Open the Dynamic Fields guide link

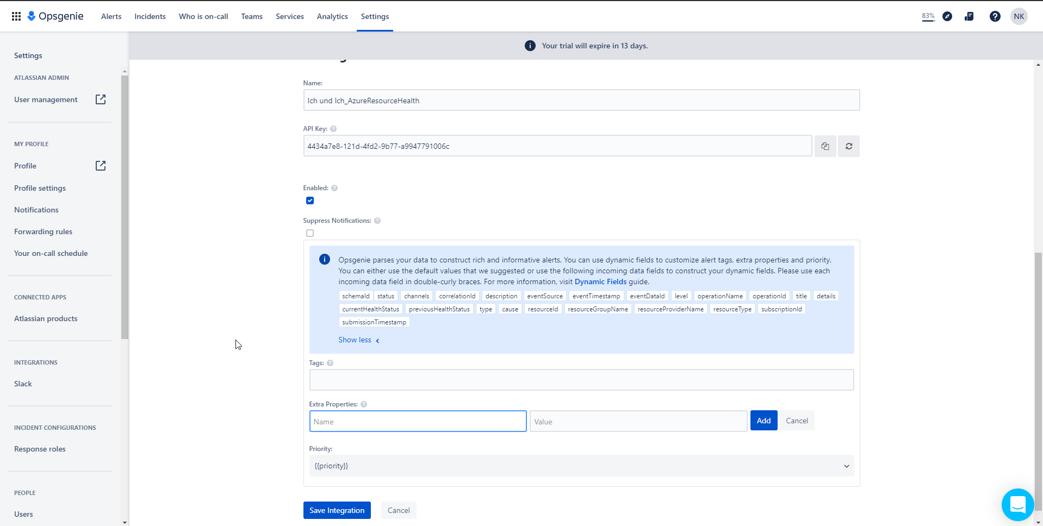tap(600, 281)
